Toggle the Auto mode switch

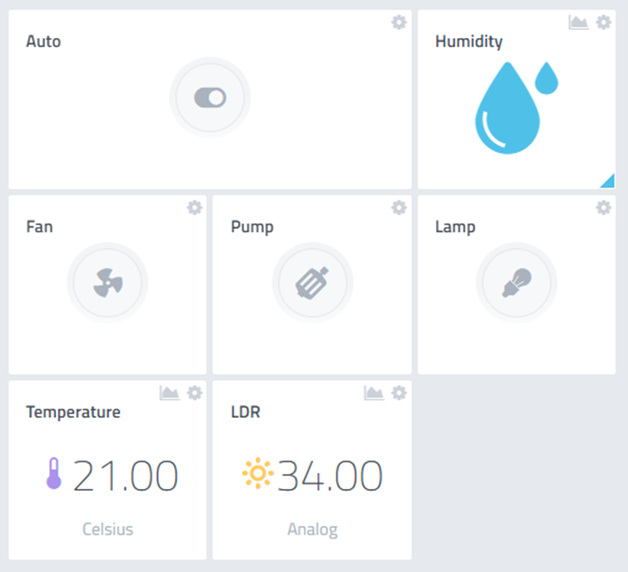coord(210,98)
